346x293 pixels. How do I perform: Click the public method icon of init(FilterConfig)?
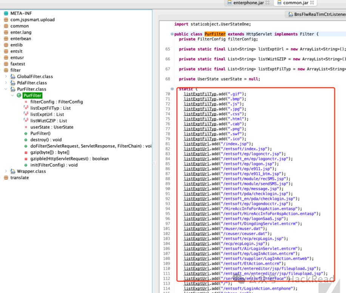tap(26, 165)
